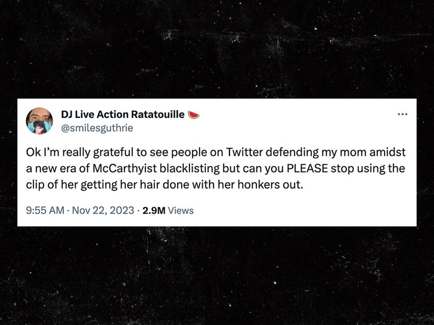Click the 2.9M view count number
This screenshot has width=434, height=325.
(154, 210)
